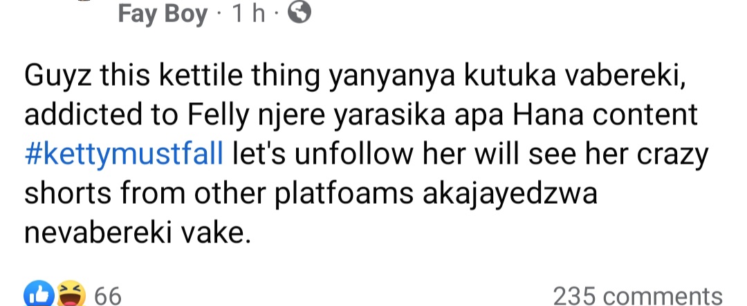This screenshot has width=747, height=306.
Task: Select the word 'akajayedzwa'
Action: coord(510,195)
